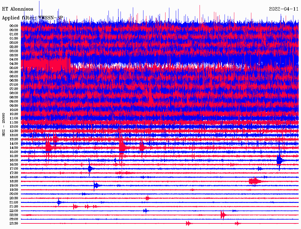Select the 10:30 time label

(x=14, y=114)
